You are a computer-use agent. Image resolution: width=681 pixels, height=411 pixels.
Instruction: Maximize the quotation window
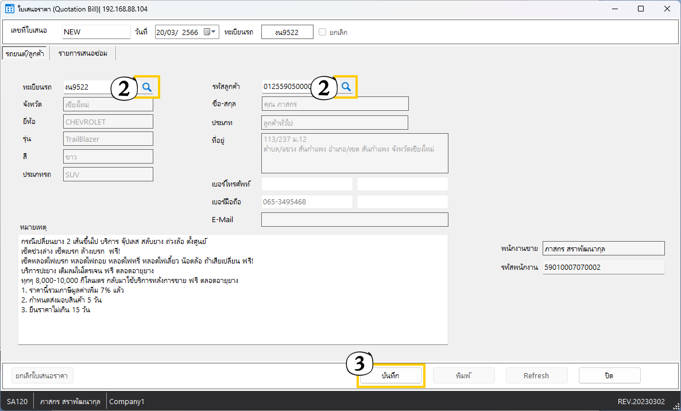coord(641,9)
